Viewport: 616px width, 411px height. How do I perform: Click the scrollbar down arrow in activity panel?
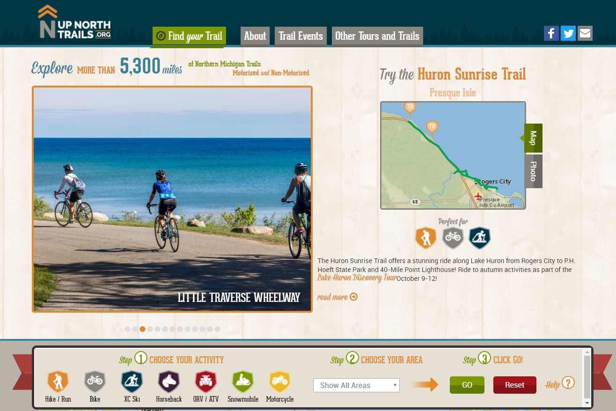[x=587, y=403]
